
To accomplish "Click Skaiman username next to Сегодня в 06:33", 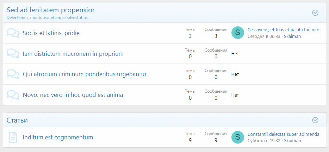I will tap(292, 36).
